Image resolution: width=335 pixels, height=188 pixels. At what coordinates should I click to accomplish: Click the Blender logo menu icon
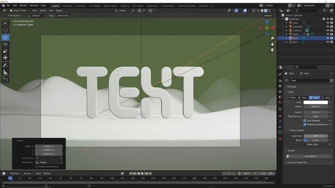[x=4, y=5]
